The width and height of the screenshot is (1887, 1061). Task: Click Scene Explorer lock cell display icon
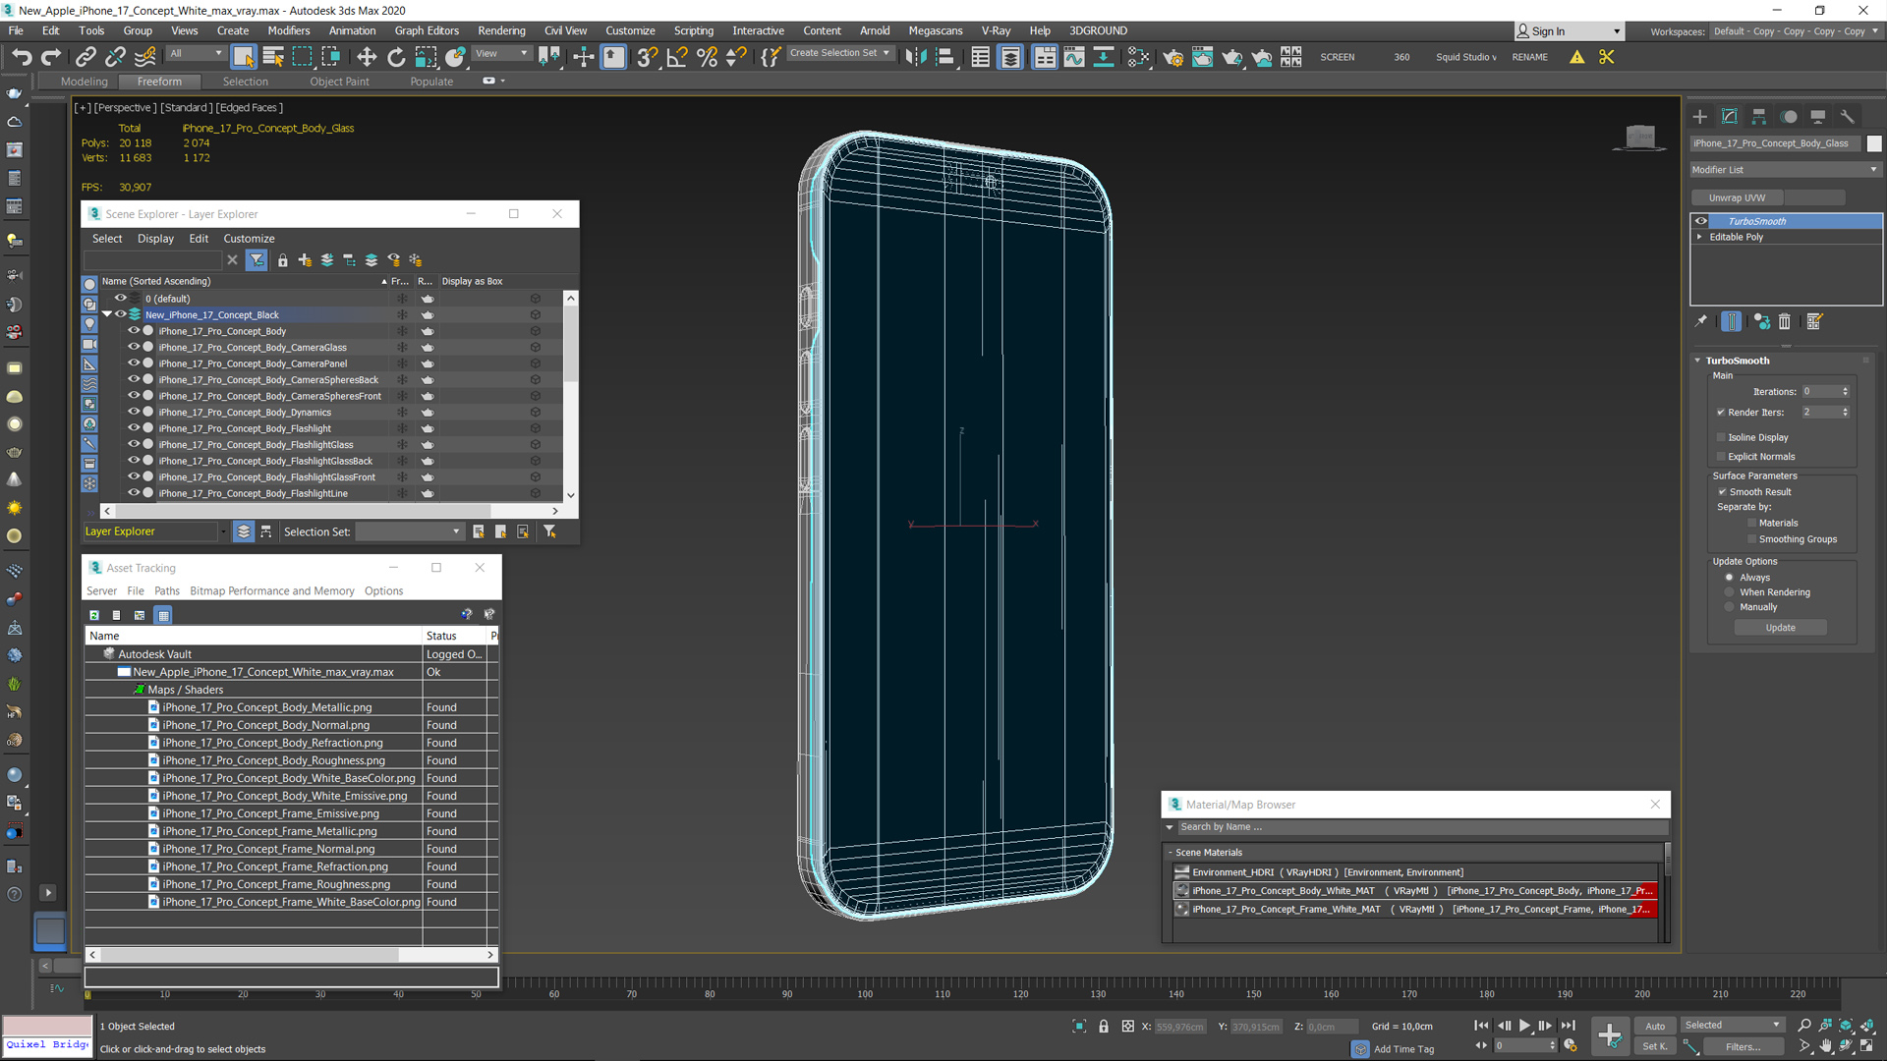click(x=283, y=260)
